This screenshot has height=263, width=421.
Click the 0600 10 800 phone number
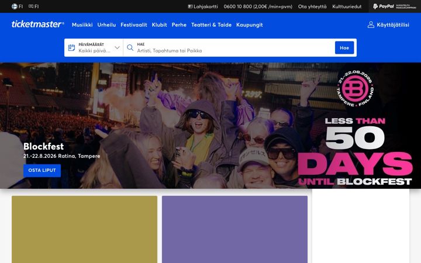pos(258,6)
